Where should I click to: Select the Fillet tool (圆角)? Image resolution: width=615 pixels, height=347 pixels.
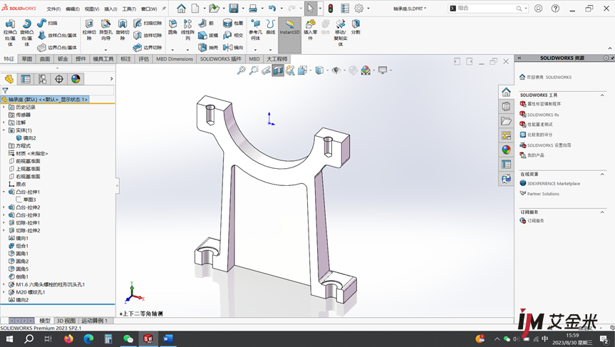[x=172, y=26]
